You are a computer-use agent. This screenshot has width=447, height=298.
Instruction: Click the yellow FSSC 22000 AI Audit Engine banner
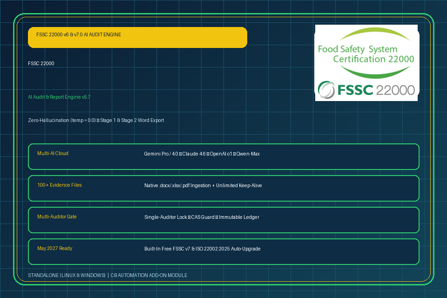point(137,37)
